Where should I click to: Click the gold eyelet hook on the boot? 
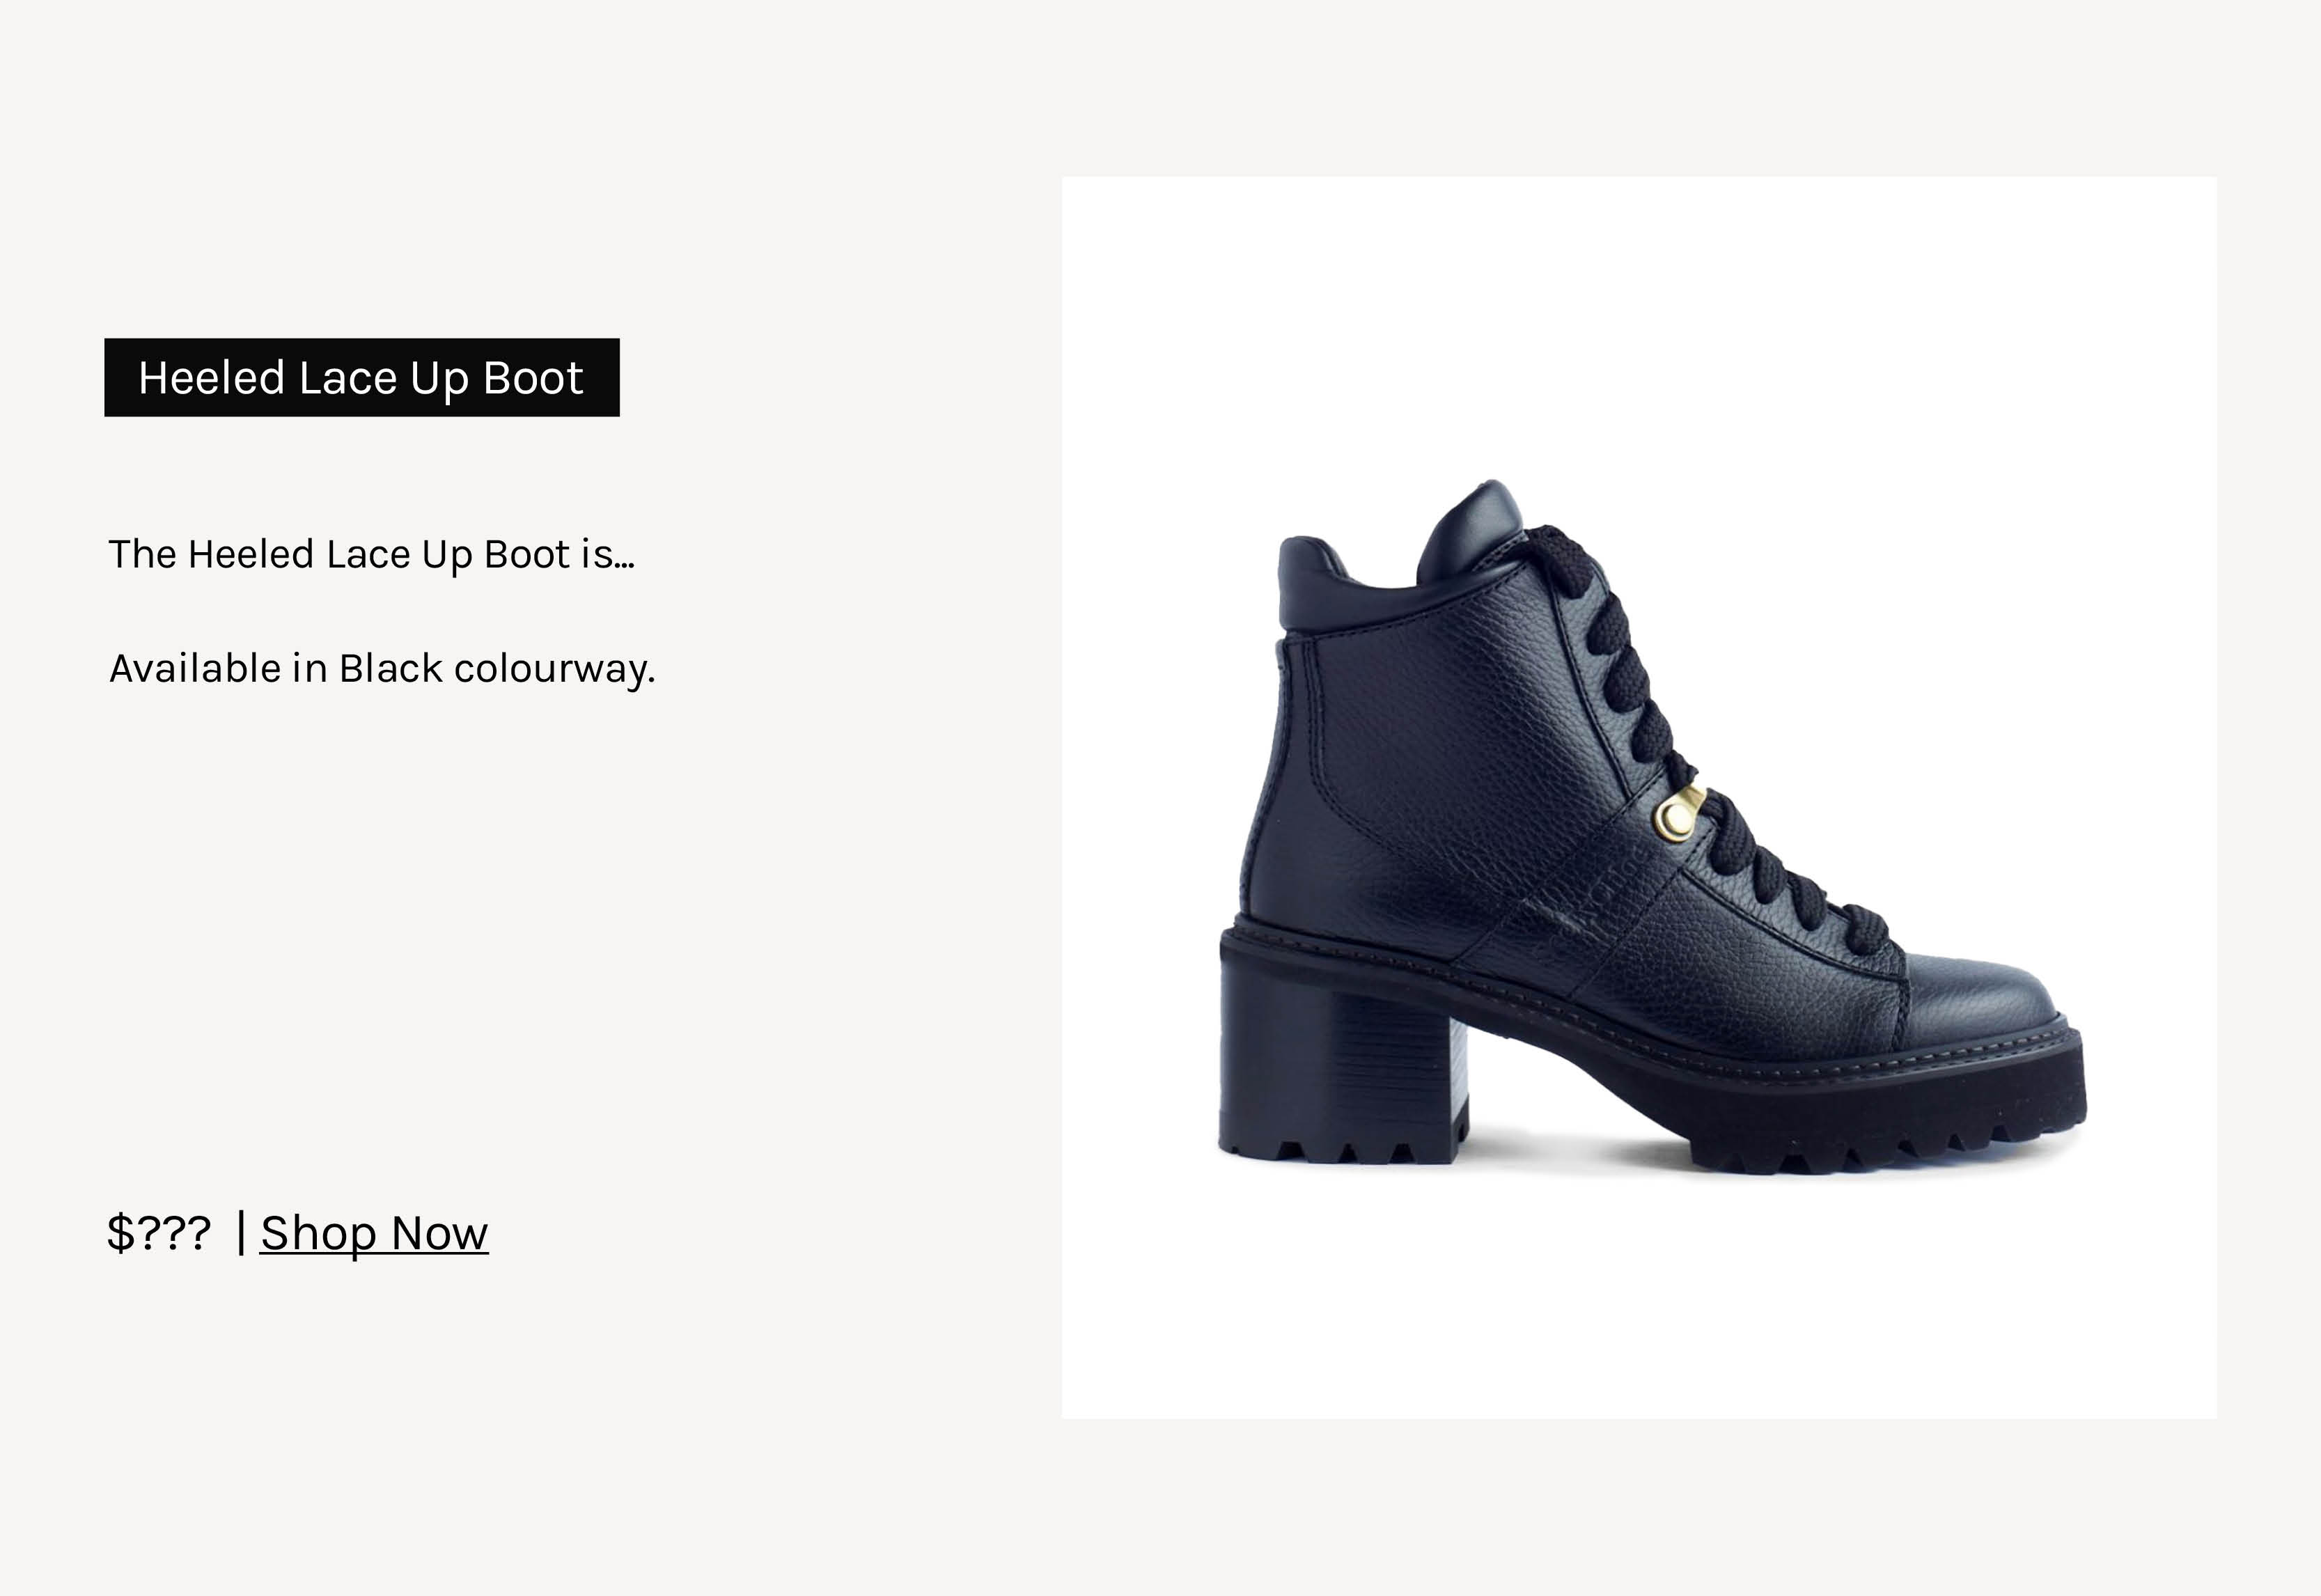(1677, 814)
